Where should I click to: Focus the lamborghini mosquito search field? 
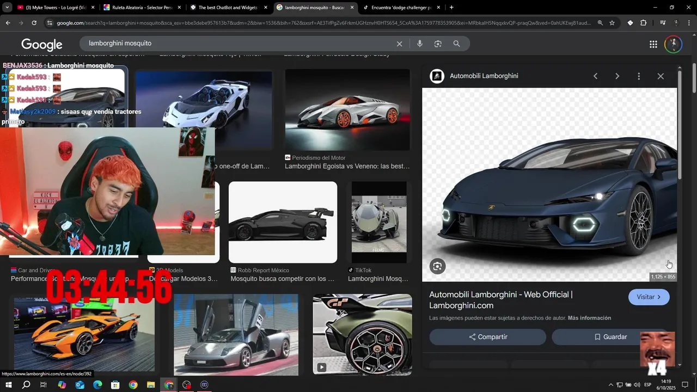pos(240,44)
